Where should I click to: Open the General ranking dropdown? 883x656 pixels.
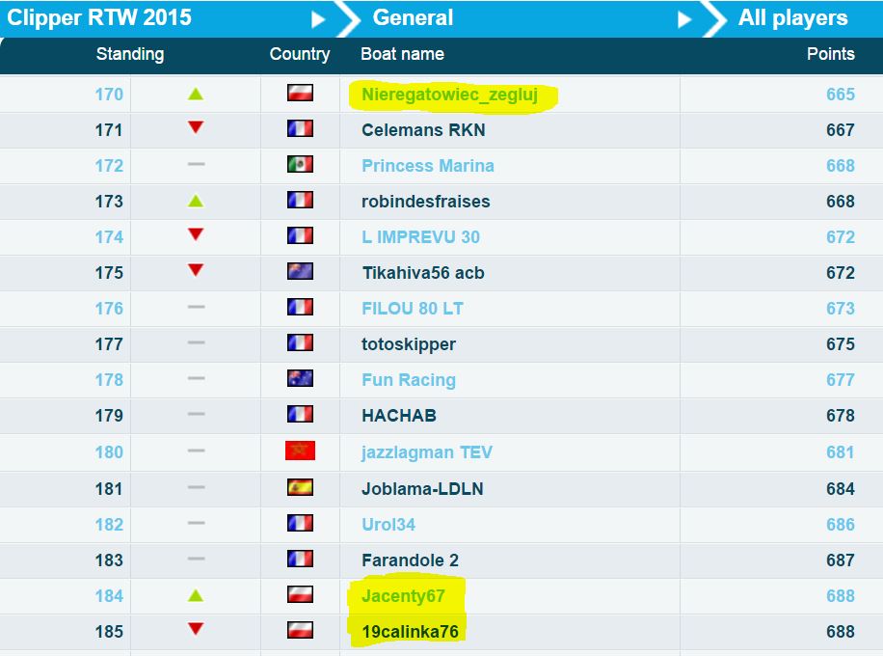[x=683, y=19]
